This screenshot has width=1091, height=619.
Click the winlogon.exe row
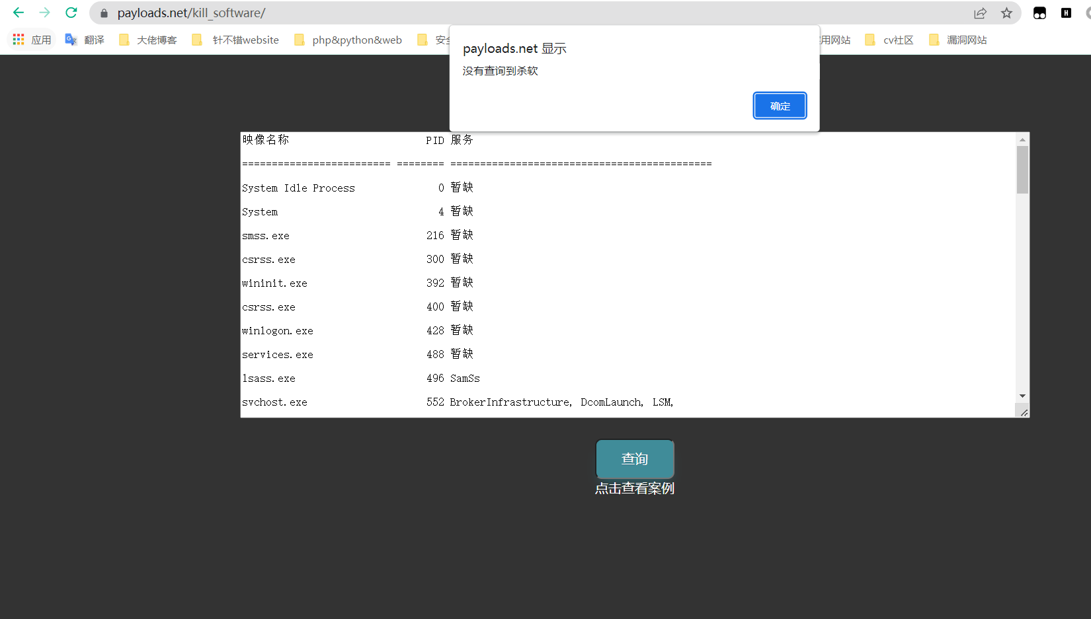(x=358, y=331)
